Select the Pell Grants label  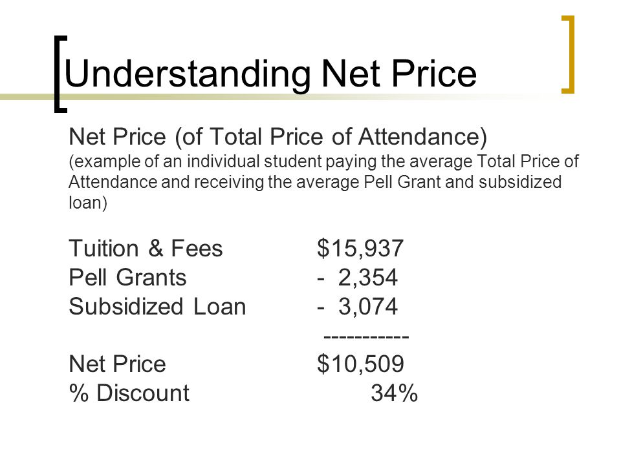[127, 277]
